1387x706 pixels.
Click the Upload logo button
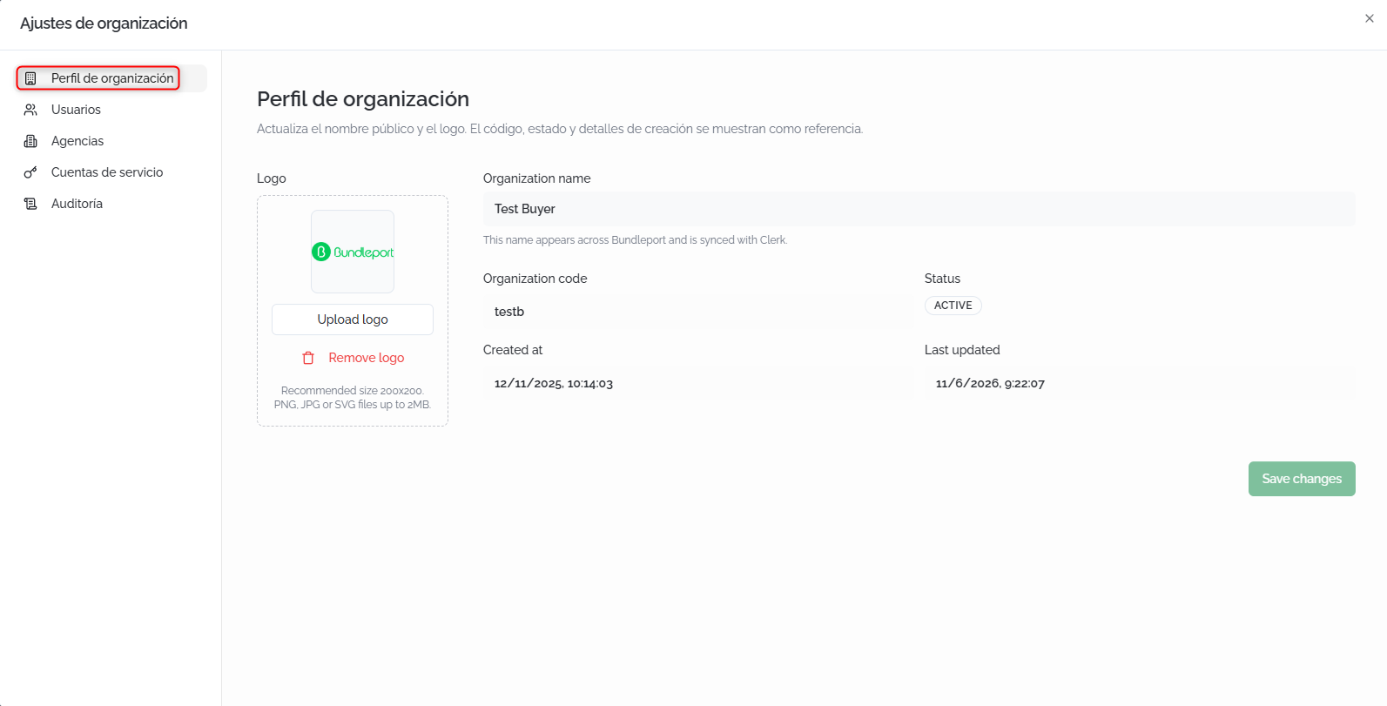pyautogui.click(x=353, y=319)
